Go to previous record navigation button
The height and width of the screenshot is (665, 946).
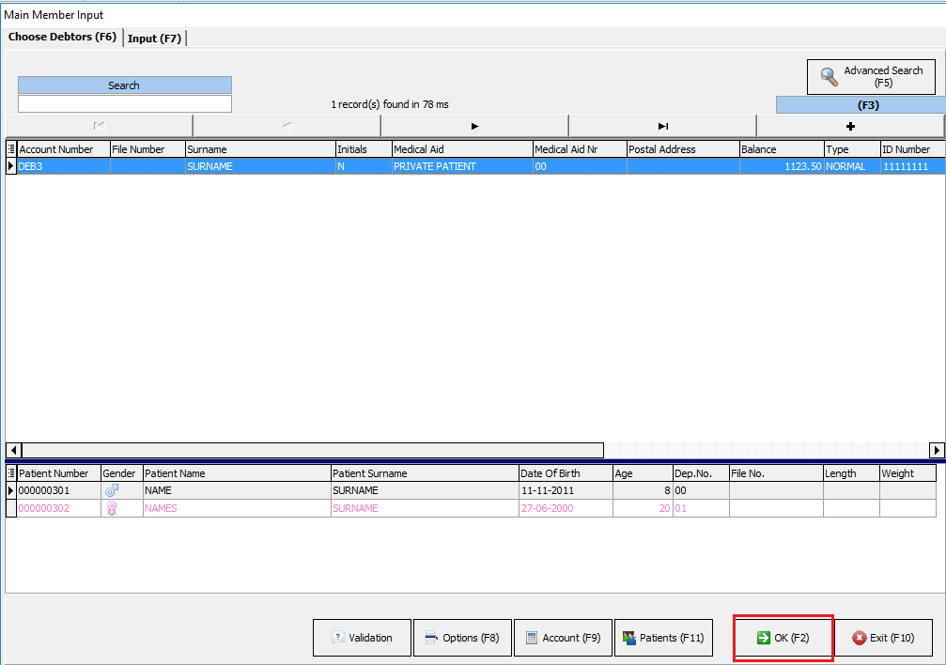287,126
